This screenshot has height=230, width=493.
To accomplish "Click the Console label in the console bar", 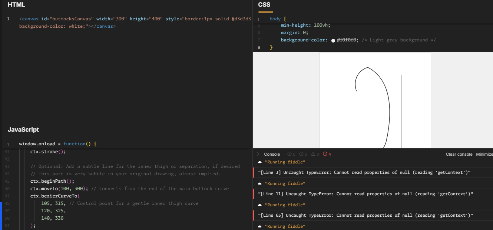I will point(272,154).
